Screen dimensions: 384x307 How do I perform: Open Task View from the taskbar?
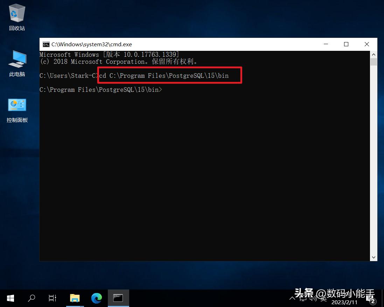coord(53,298)
